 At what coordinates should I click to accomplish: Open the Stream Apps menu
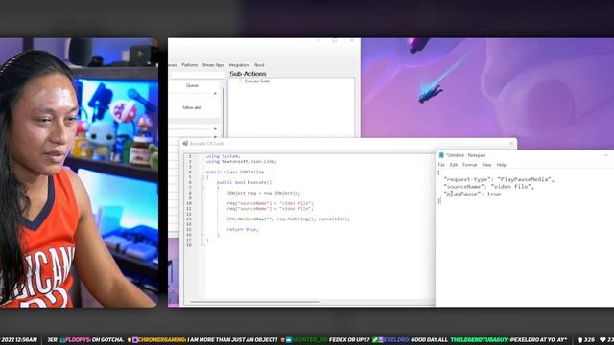pos(213,65)
